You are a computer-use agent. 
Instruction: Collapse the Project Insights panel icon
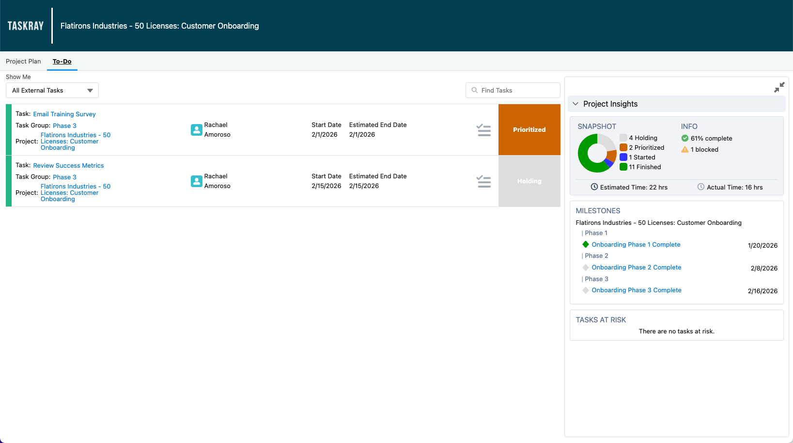coord(779,87)
